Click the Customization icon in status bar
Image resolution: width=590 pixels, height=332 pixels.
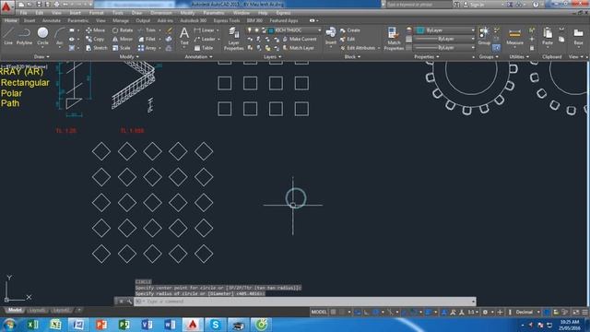click(x=585, y=312)
